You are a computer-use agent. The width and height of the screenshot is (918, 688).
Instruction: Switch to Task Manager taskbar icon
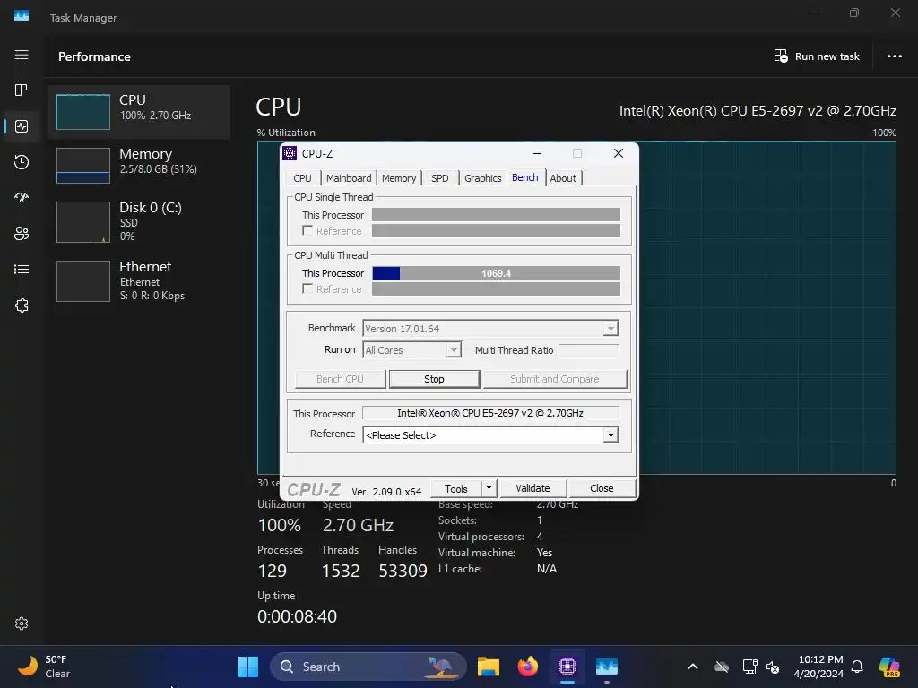coord(607,666)
